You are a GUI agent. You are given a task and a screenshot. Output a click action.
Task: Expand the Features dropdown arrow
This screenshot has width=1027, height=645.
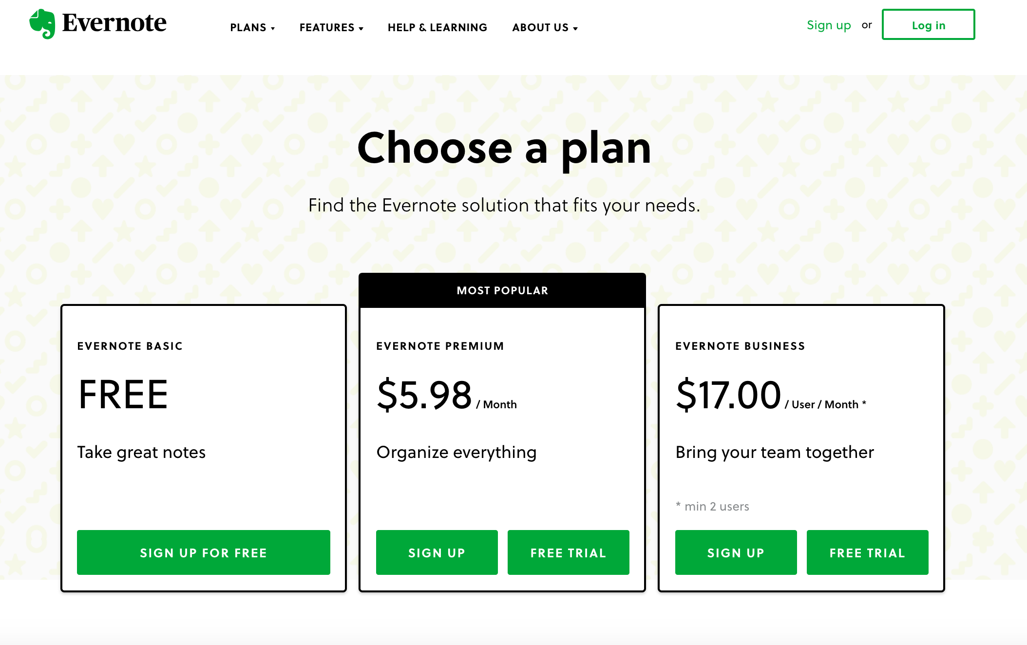361,28
